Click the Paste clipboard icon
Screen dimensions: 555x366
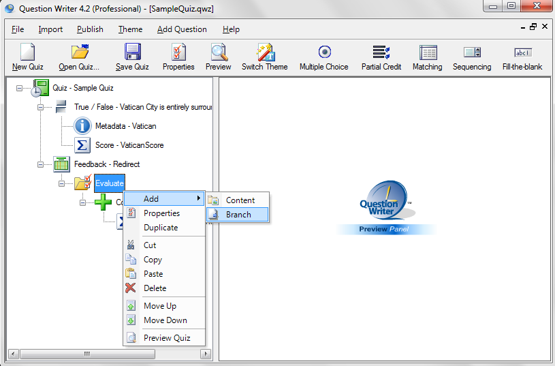131,273
